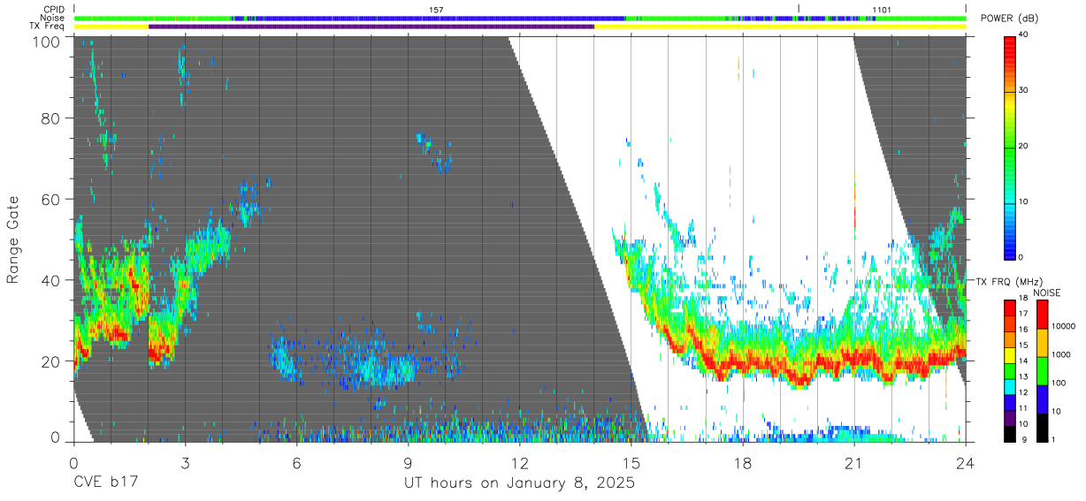Click the 10000 label on noise scale
Screen dimensions: 1086x501
pos(1063,327)
